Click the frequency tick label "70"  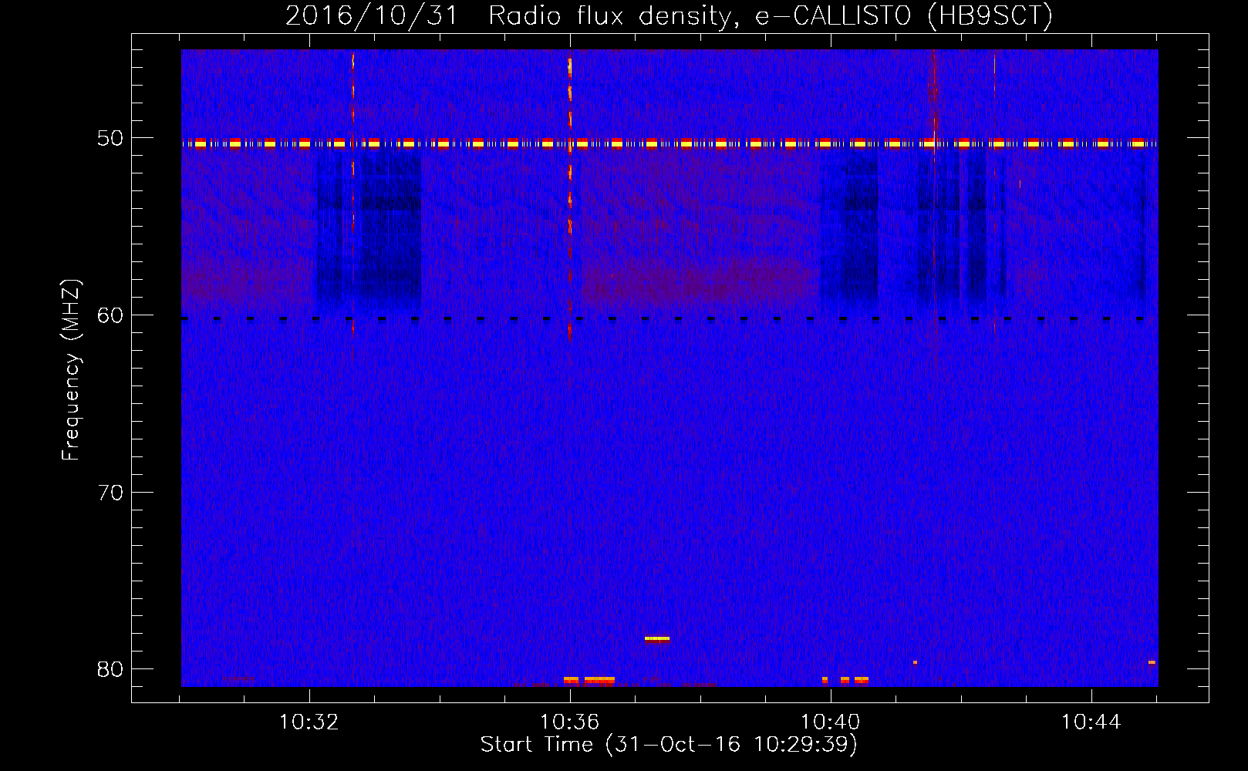110,493
